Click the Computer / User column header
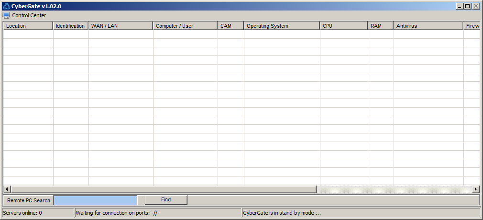Screen dimensions: 483x220 click(x=185, y=26)
